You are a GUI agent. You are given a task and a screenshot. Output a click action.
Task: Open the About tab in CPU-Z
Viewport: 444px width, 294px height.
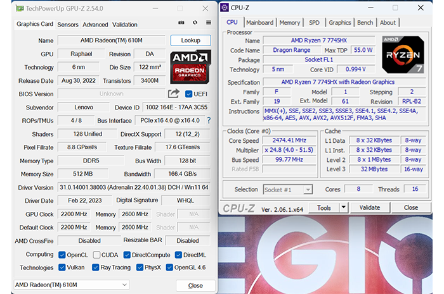tap(388, 23)
